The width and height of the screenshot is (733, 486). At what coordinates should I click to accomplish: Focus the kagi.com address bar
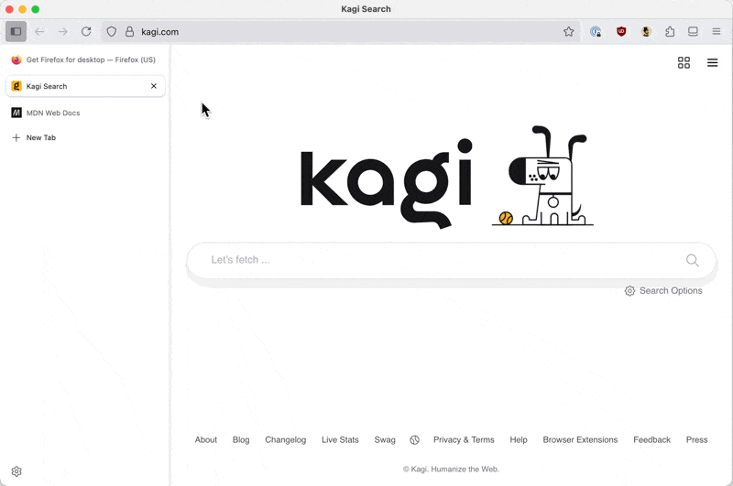coord(341,32)
